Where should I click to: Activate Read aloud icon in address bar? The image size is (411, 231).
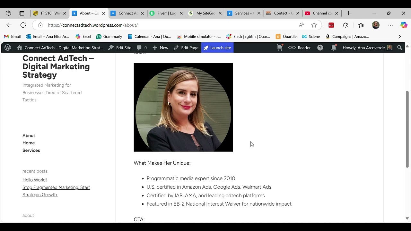(301, 25)
